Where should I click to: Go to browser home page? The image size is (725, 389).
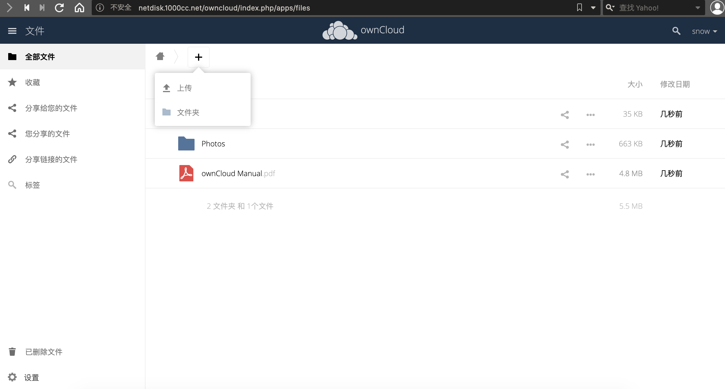click(79, 8)
